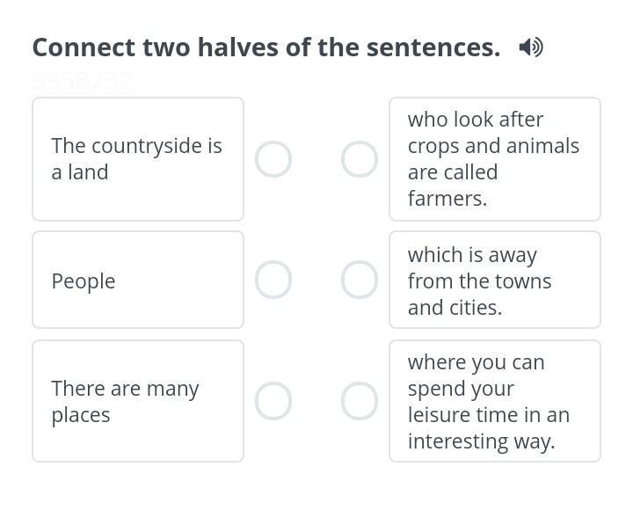Screen dimensions: 633x525
Task: Select the connector circle next to 'People'
Action: [x=273, y=280]
